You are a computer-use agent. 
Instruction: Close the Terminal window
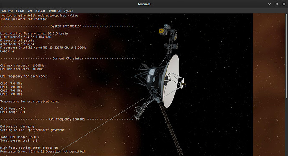click(284, 4)
